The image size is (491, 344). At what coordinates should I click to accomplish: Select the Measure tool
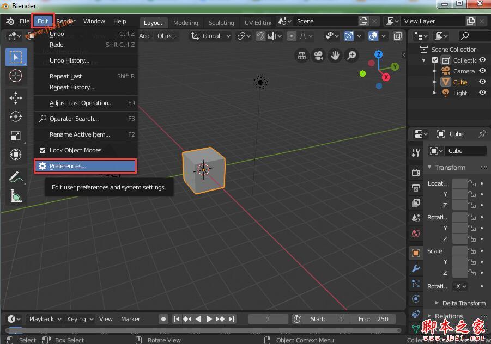coord(16,196)
